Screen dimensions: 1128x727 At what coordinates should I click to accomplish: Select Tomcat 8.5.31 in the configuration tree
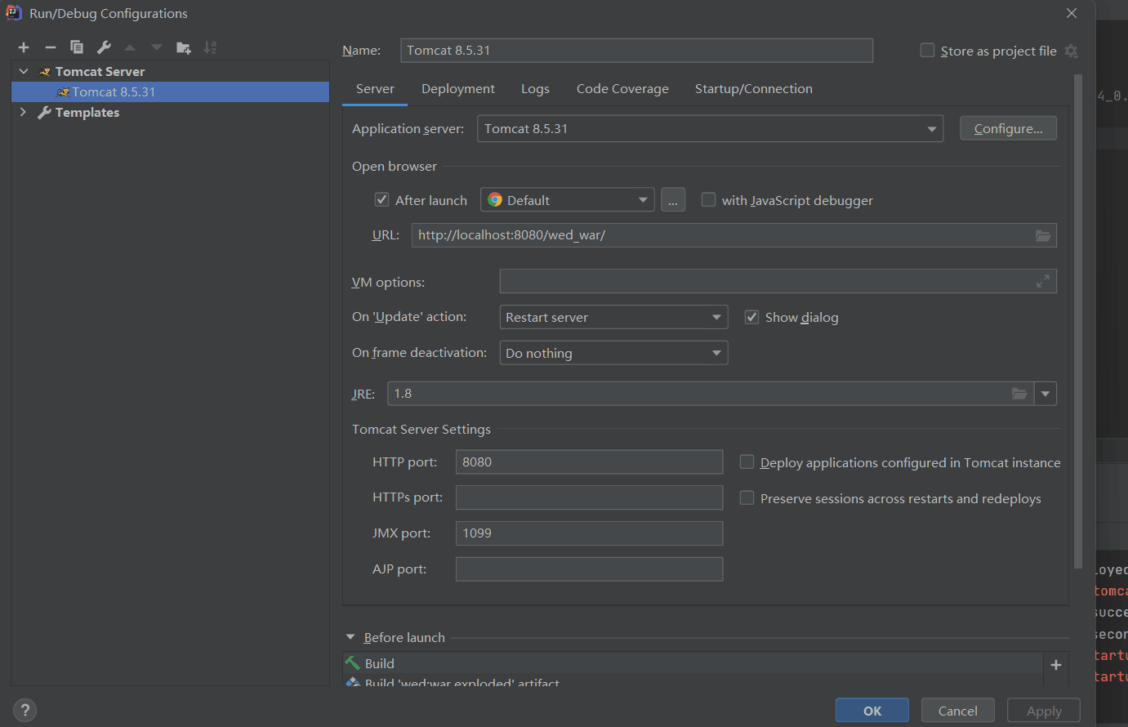(171, 91)
